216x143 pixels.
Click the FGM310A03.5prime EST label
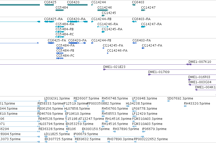pyautogui.click(x=147, y=124)
